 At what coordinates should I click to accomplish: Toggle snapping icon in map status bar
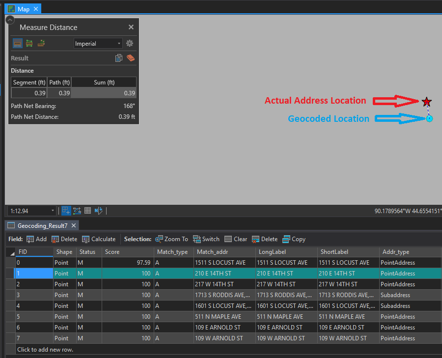[x=66, y=211]
